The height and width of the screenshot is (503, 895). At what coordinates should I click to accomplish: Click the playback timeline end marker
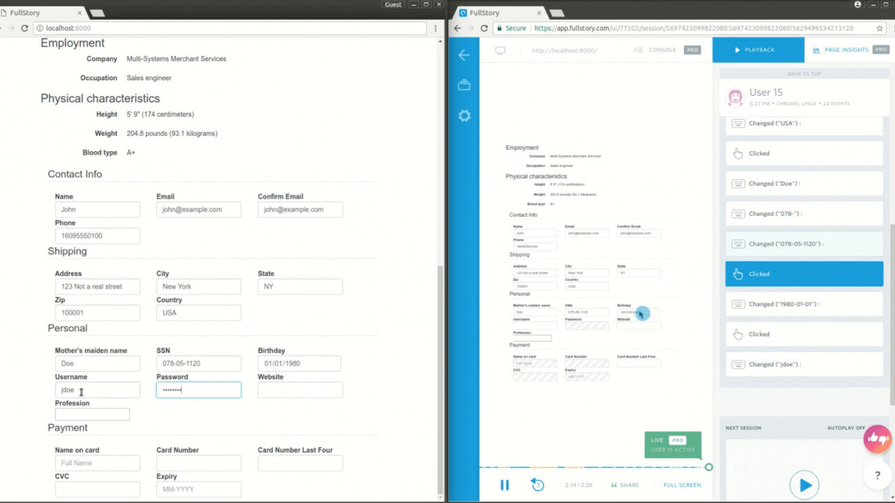coord(708,467)
